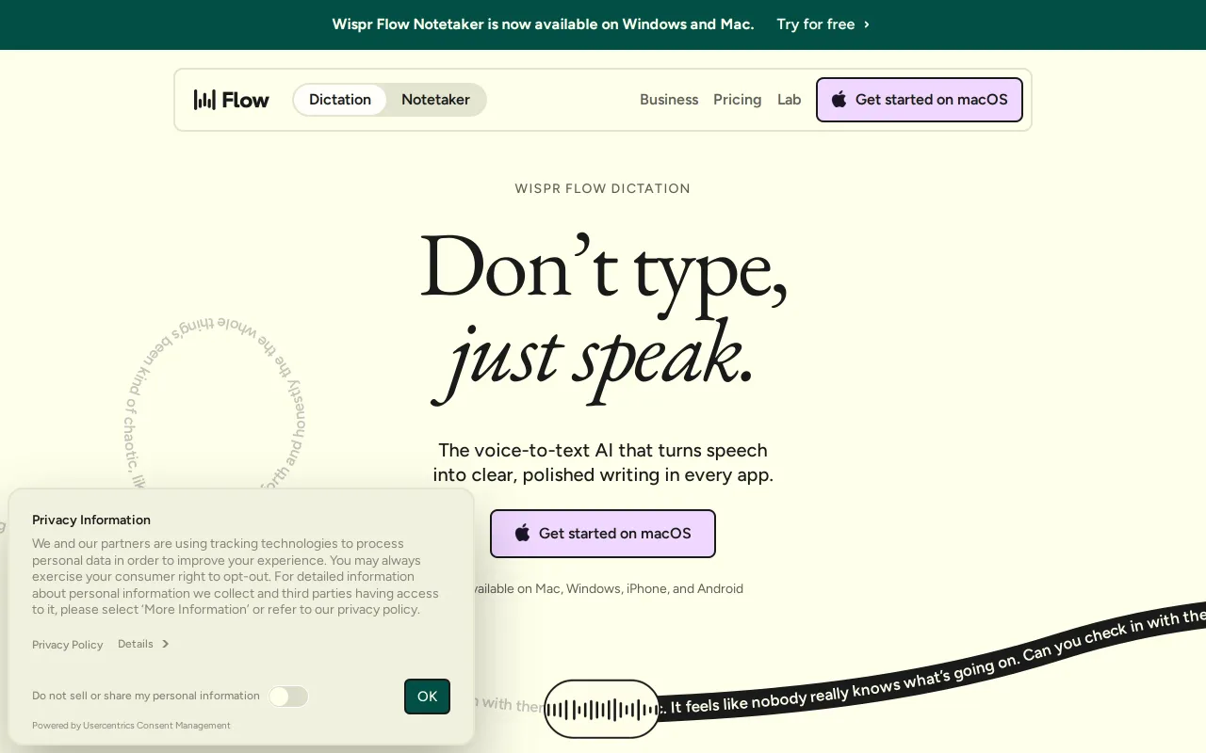Image resolution: width=1206 pixels, height=753 pixels.
Task: Open the Lab nav link
Action: point(790,100)
